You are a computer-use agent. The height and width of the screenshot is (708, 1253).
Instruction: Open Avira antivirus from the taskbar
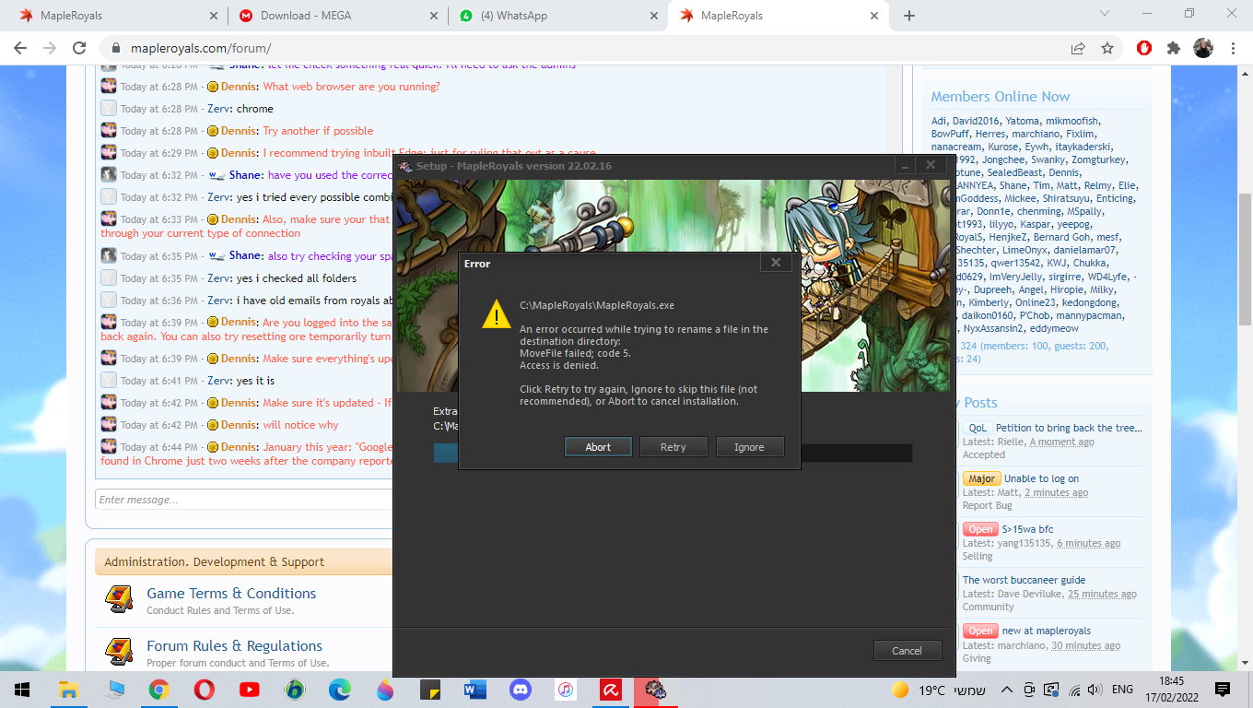point(611,690)
